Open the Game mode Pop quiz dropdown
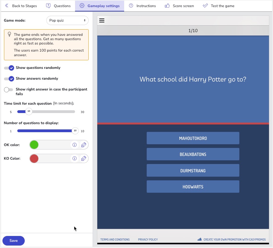273x248 pixels. pyautogui.click(x=67, y=21)
